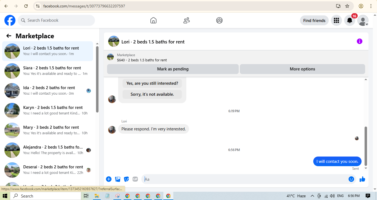
Task: Go to the Home feed icon
Action: [x=153, y=20]
